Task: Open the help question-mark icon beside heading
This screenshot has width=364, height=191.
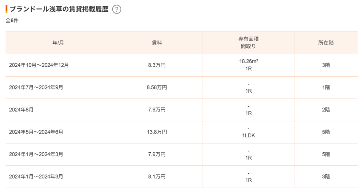Action: click(x=117, y=10)
